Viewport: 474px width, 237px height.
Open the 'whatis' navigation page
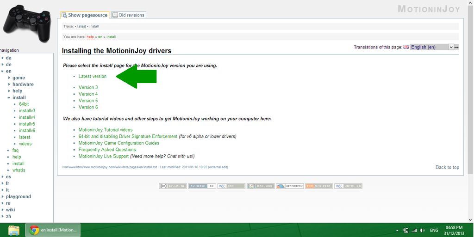pyautogui.click(x=19, y=170)
